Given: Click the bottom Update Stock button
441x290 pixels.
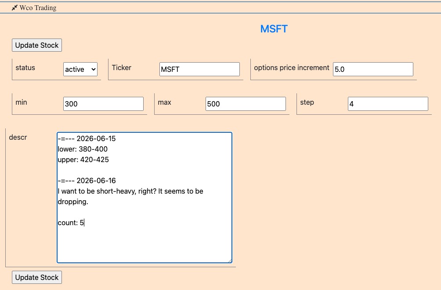Looking at the screenshot, I should tap(37, 277).
